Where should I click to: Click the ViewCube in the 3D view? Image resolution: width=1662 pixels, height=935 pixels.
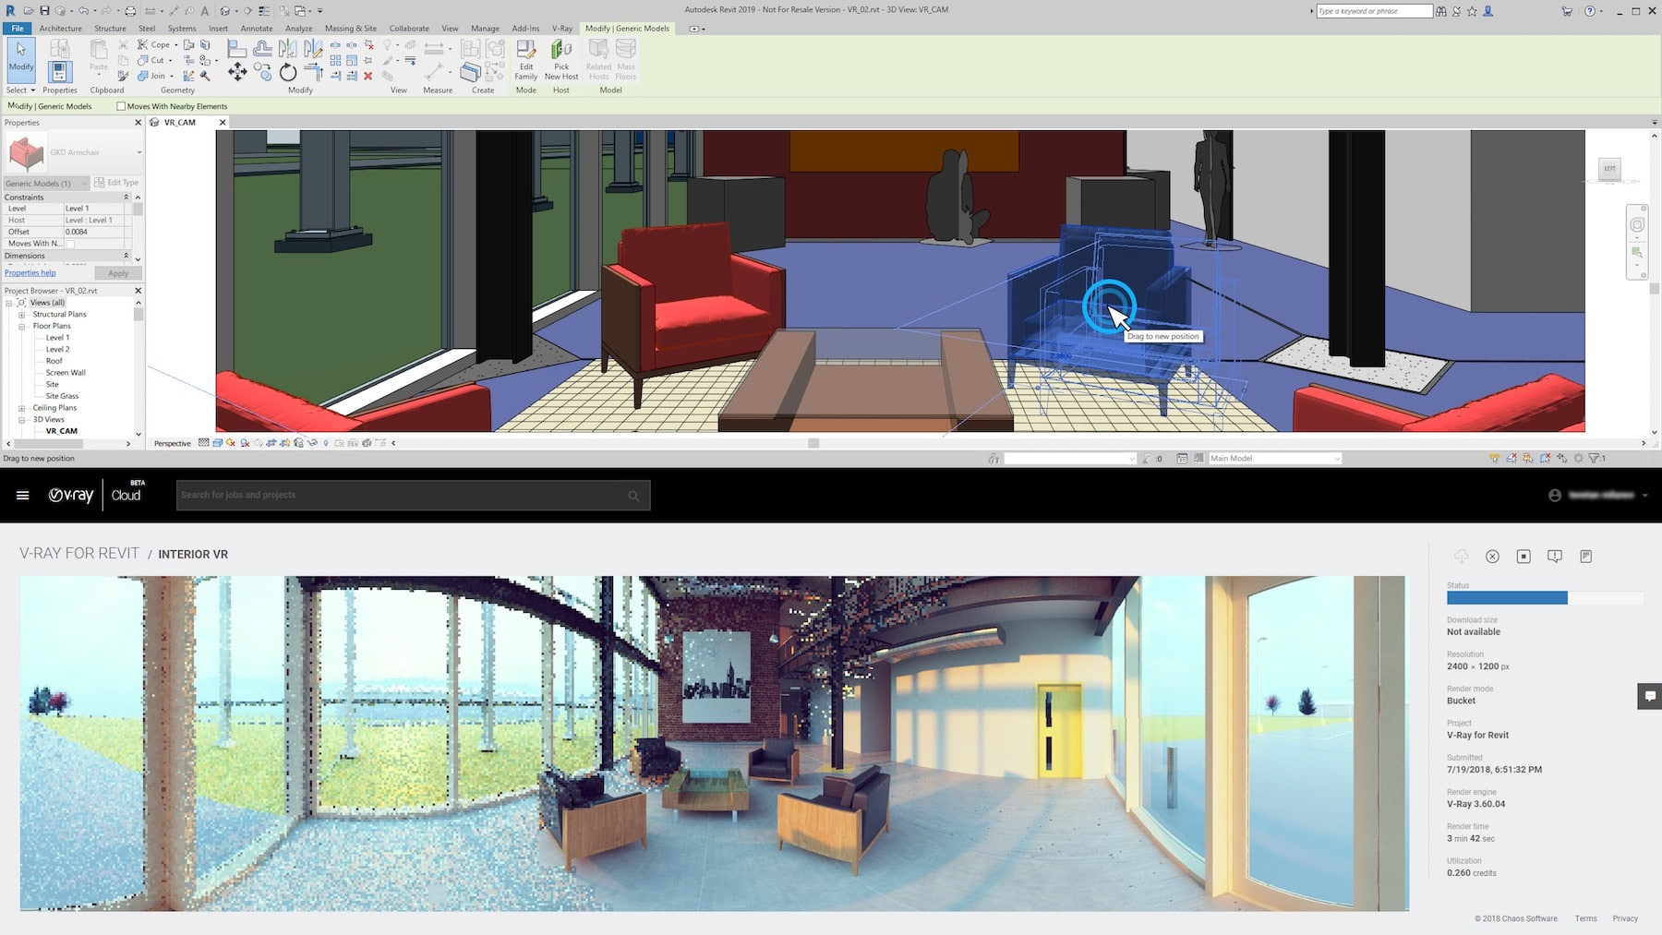point(1610,168)
